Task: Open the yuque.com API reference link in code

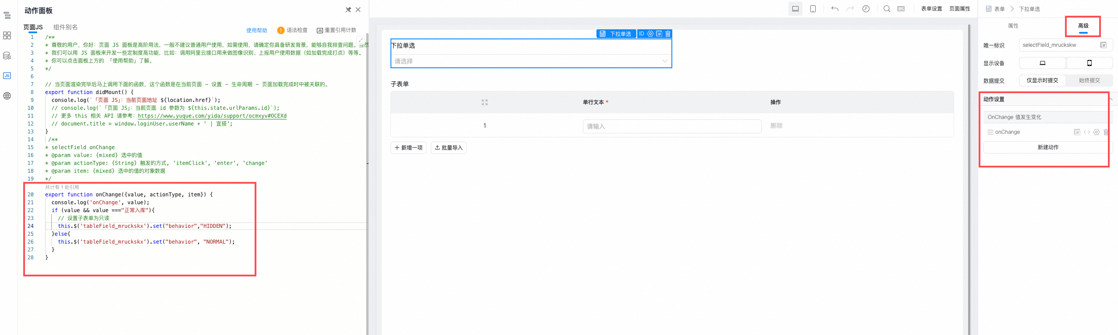Action: [x=212, y=116]
